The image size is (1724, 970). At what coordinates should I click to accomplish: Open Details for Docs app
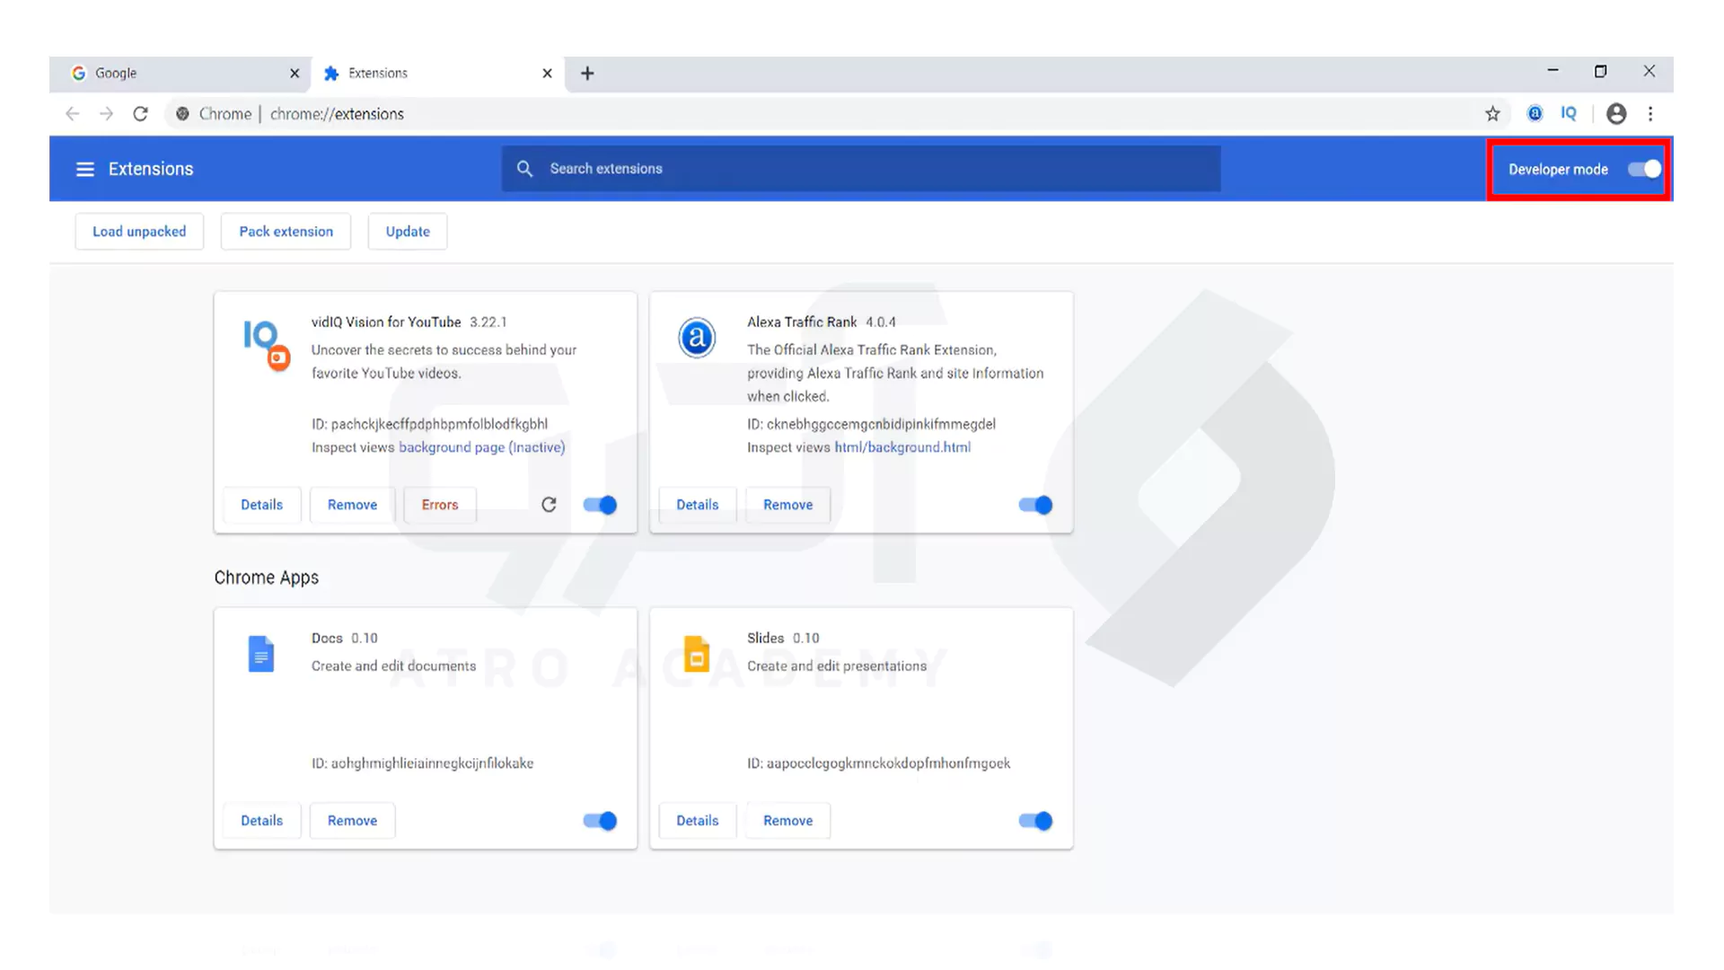point(261,821)
